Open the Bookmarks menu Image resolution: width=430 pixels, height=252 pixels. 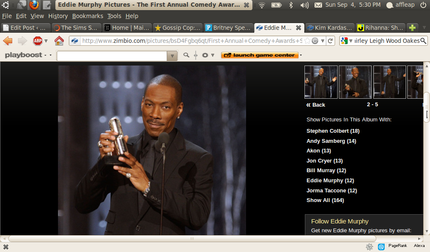tap(87, 16)
